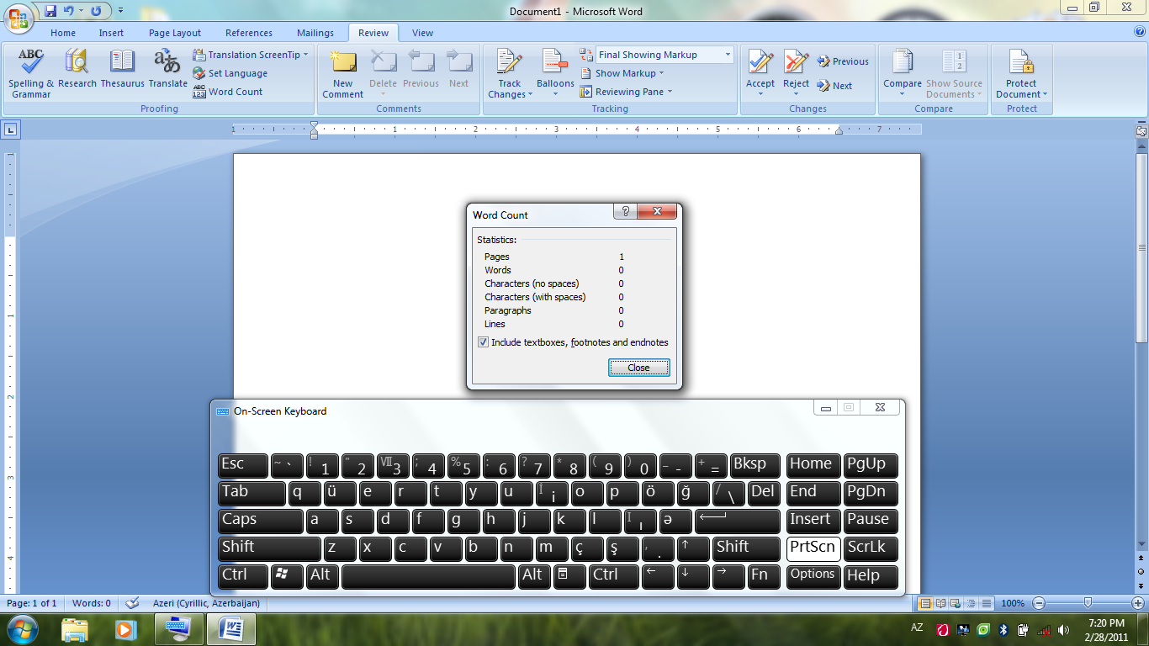This screenshot has width=1149, height=646.
Task: Expand Protect Document dropdown arrow
Action: (1045, 94)
